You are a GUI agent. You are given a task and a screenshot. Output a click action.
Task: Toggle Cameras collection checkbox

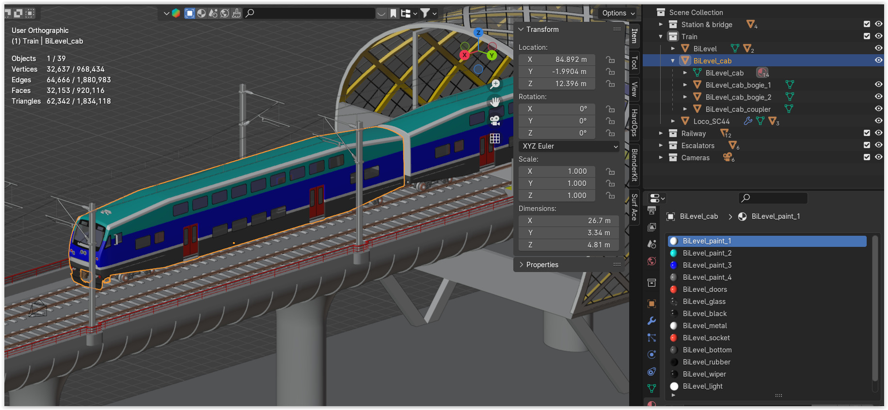(x=867, y=157)
